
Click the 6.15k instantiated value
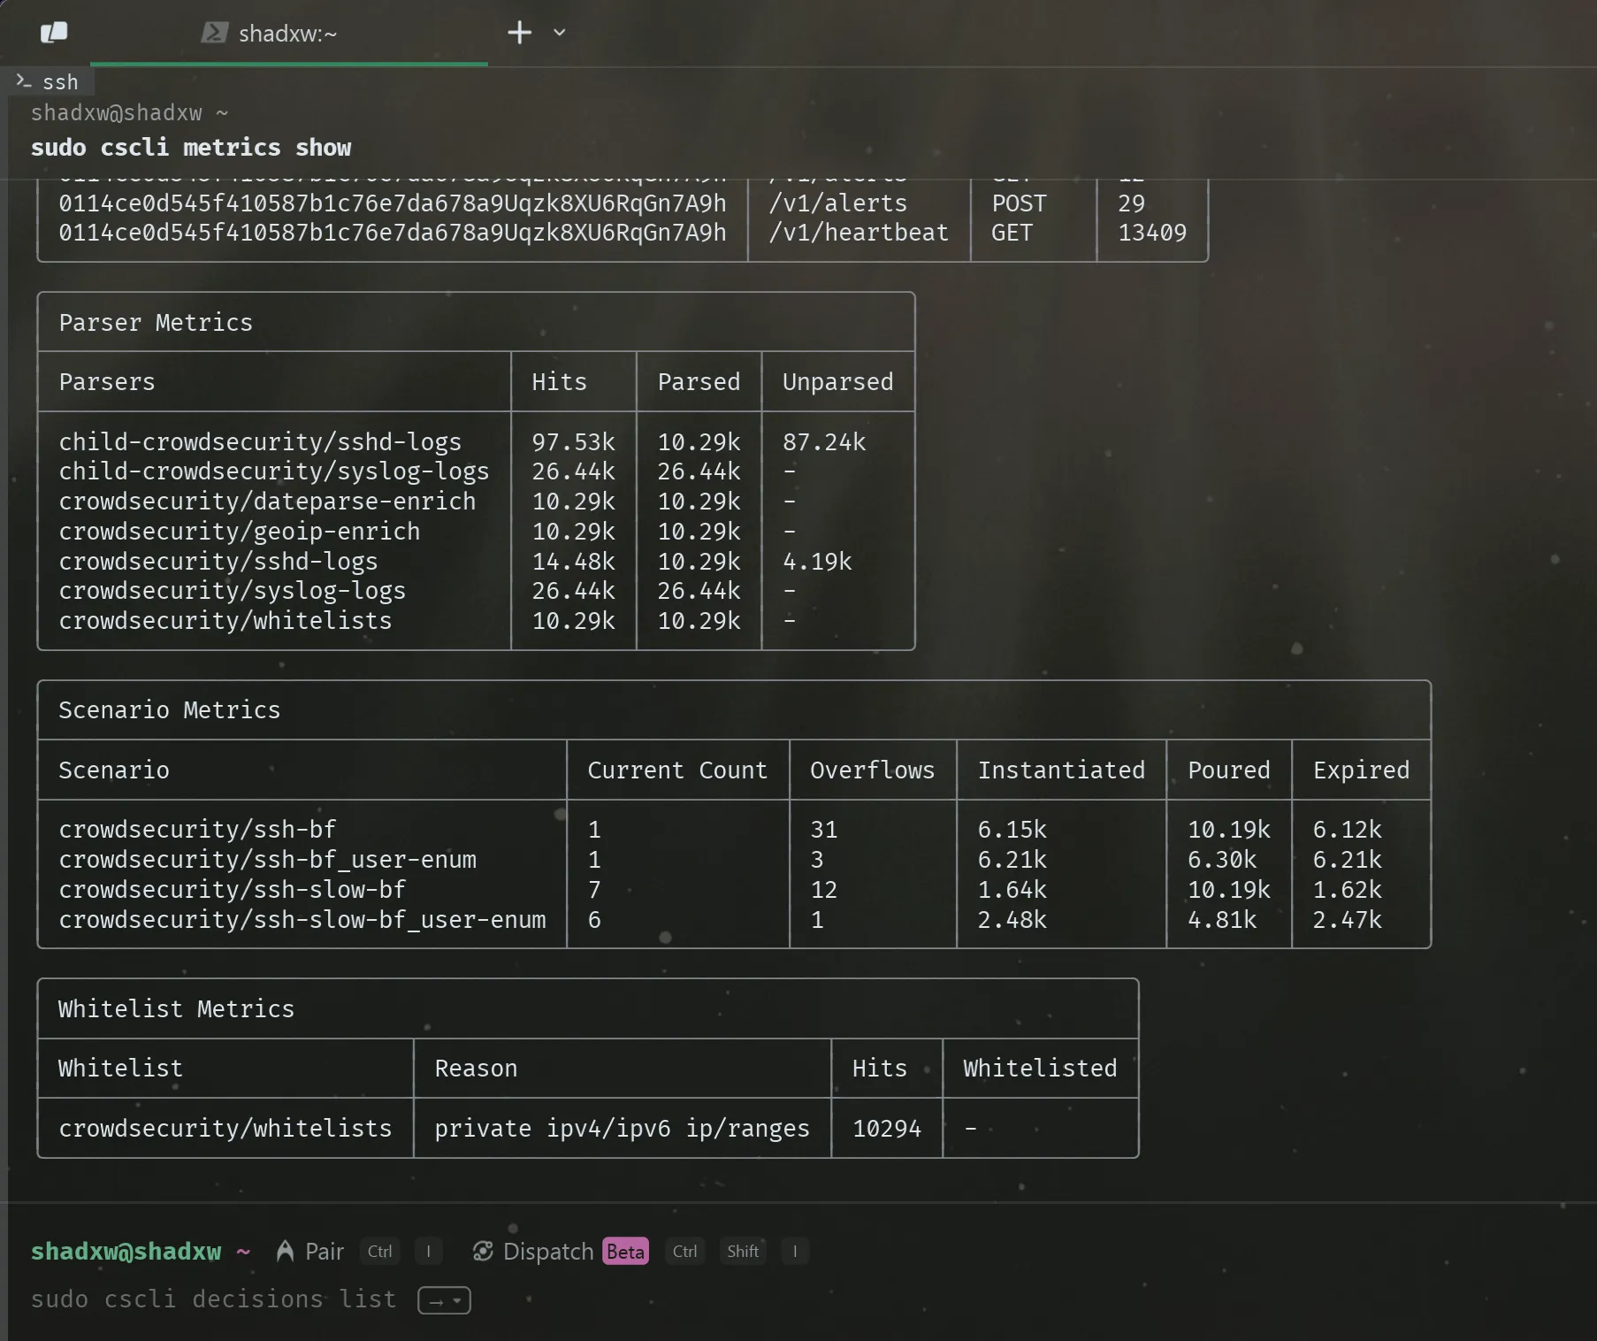click(1012, 830)
